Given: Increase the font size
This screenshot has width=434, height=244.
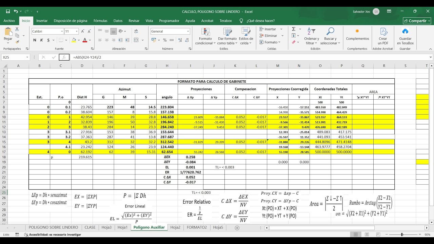Looking at the screenshot, I should coord(83,31).
